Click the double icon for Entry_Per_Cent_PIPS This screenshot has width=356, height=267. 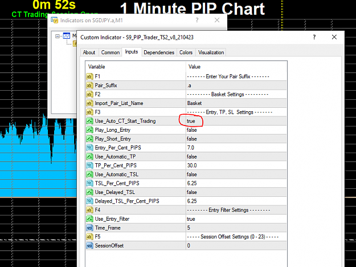pyautogui.click(x=89, y=148)
